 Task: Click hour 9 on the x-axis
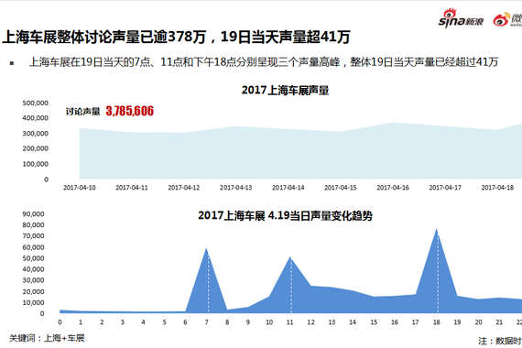coord(248,322)
